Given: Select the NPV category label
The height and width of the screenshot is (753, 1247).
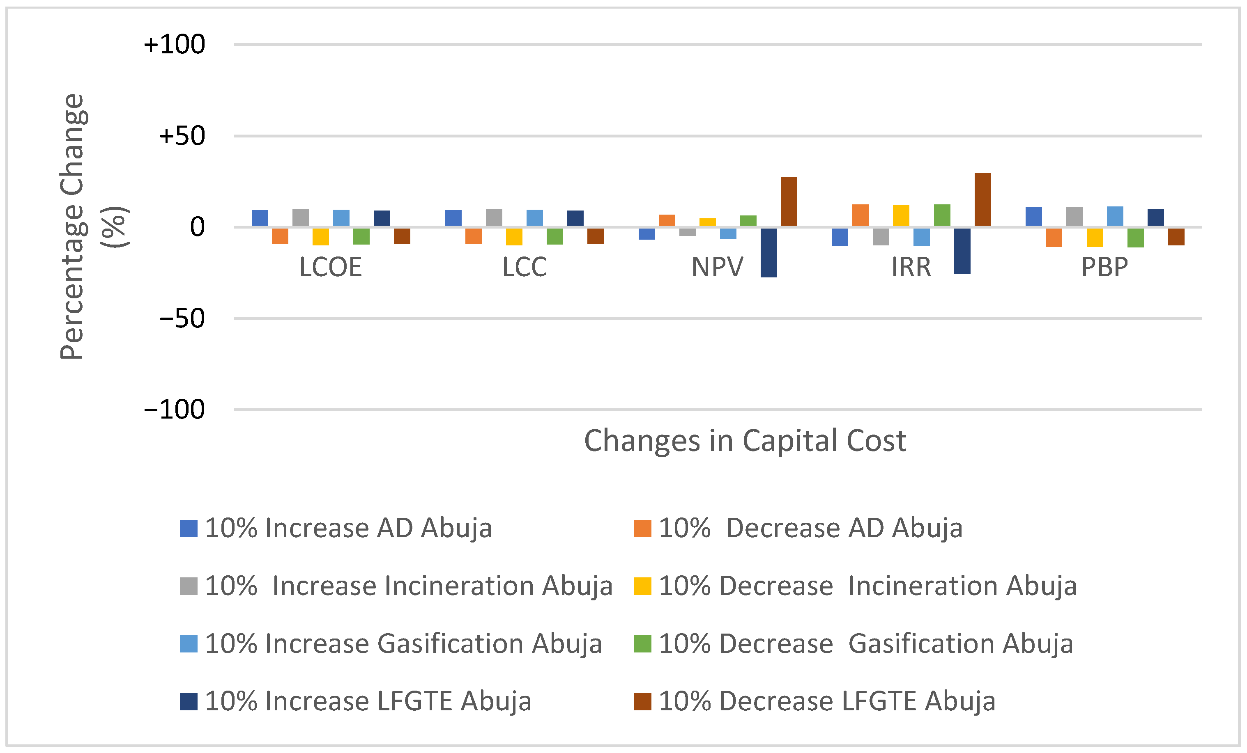Looking at the screenshot, I should pos(717,267).
